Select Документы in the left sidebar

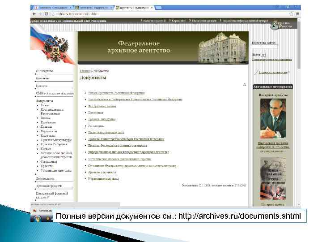(45, 101)
